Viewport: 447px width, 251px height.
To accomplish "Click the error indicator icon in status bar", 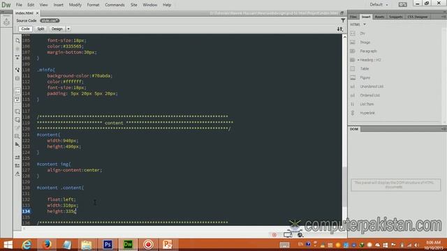I will click(x=274, y=235).
